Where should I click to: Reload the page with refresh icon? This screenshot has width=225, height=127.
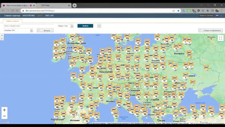tap(12, 11)
